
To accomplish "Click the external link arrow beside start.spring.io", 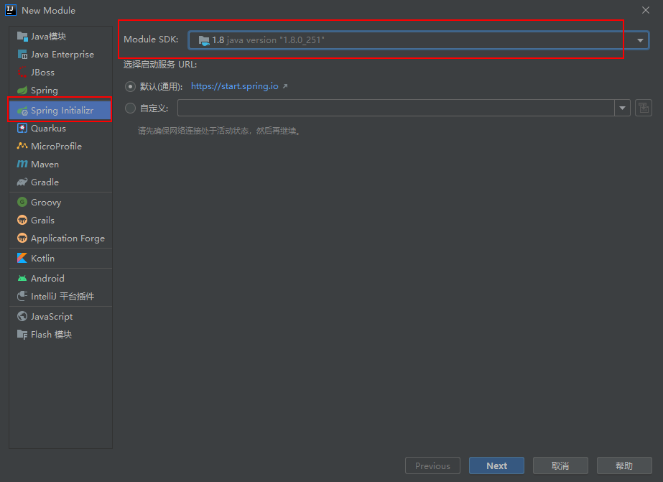I will point(285,86).
